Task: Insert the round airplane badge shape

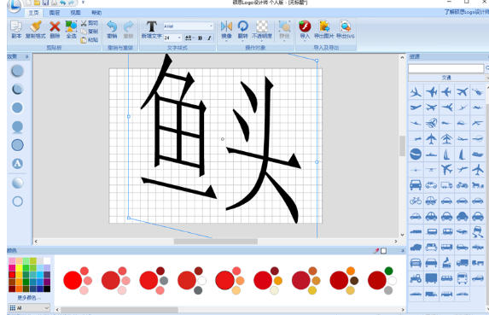Action: [416, 154]
